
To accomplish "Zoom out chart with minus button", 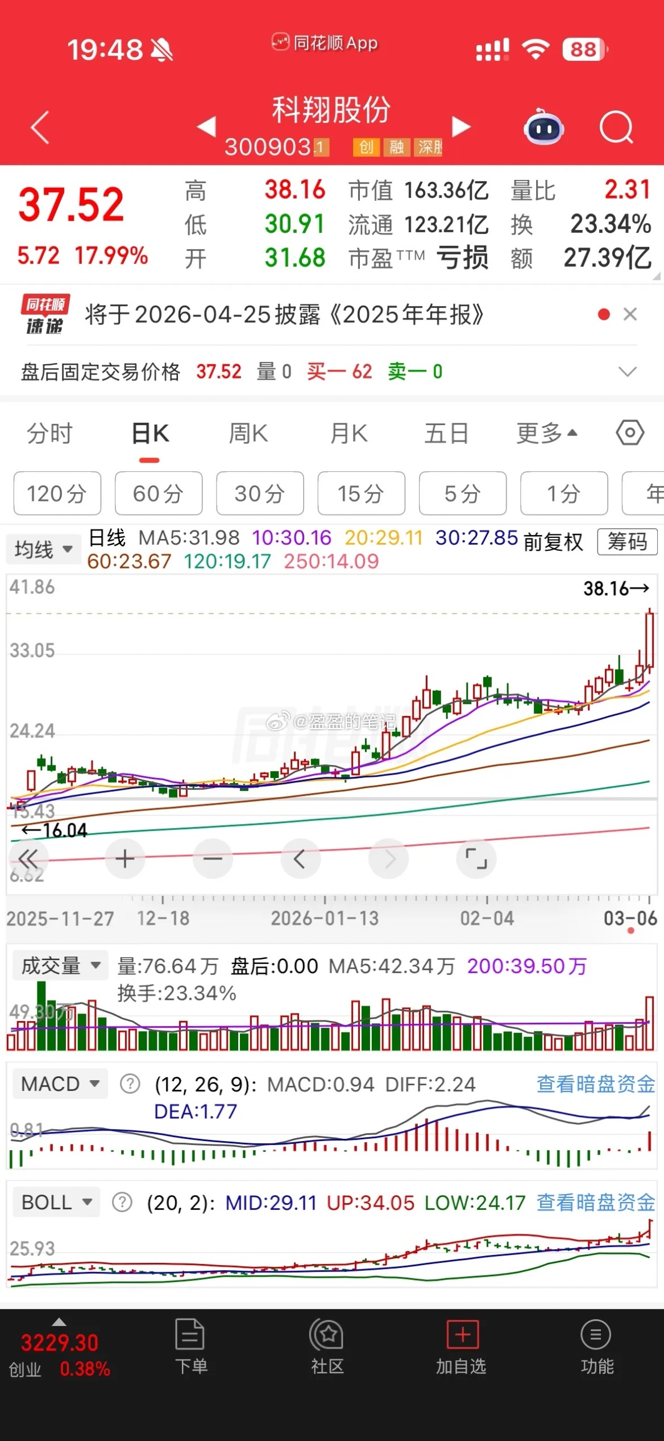I will coord(213,858).
